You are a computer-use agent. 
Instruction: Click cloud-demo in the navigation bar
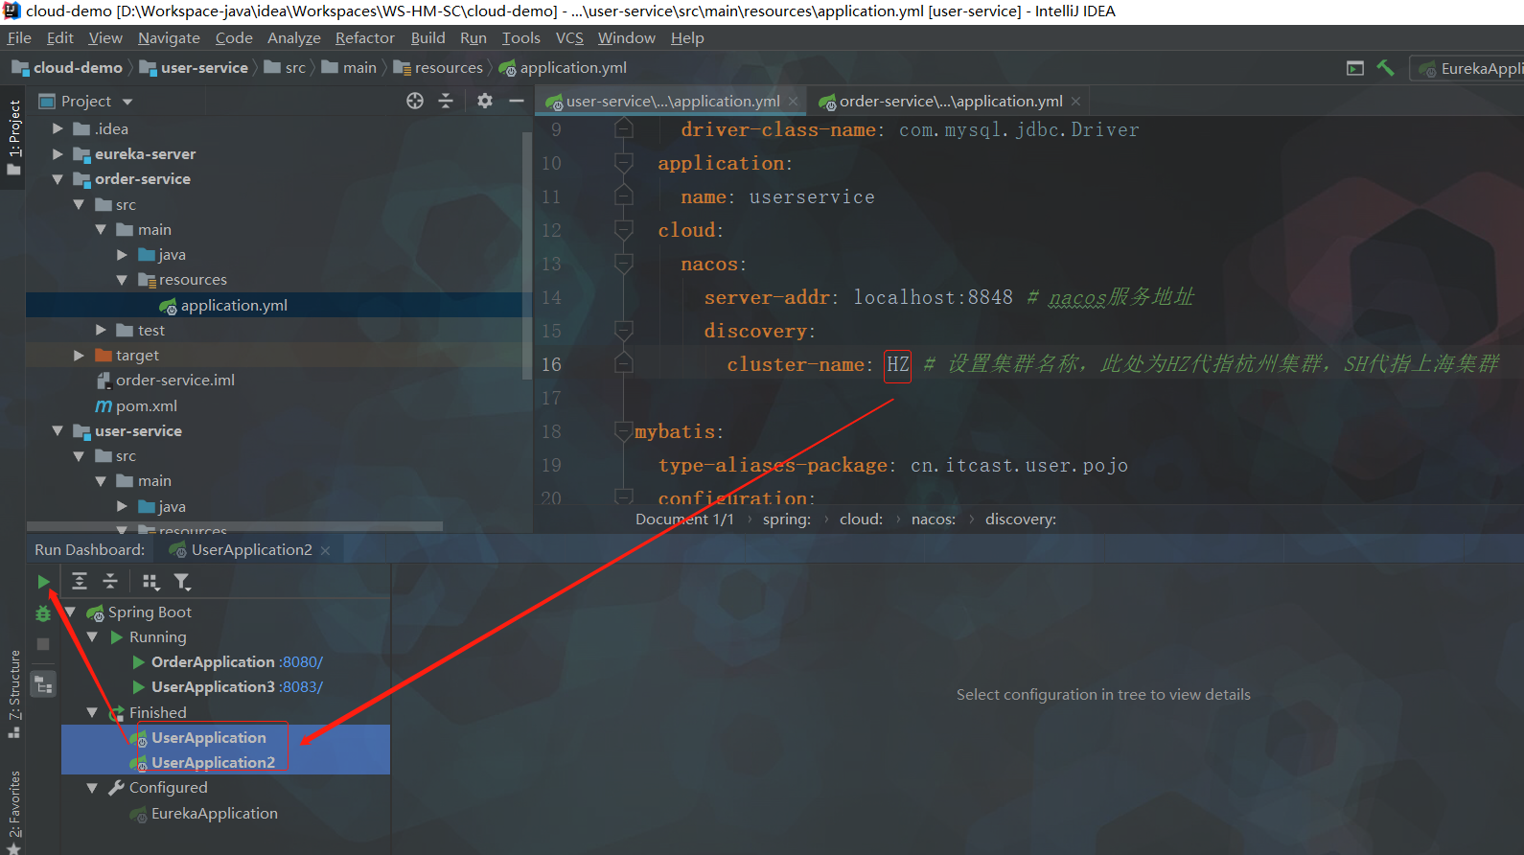[78, 68]
